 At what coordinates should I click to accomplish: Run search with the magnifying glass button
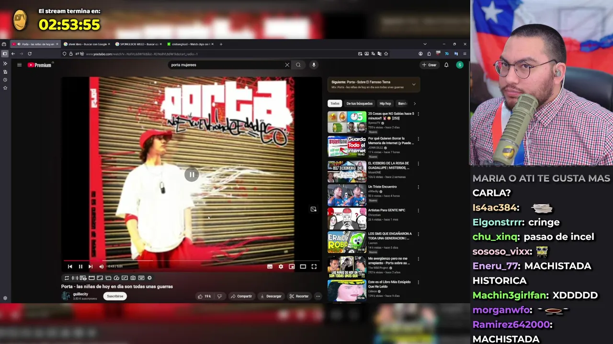298,65
